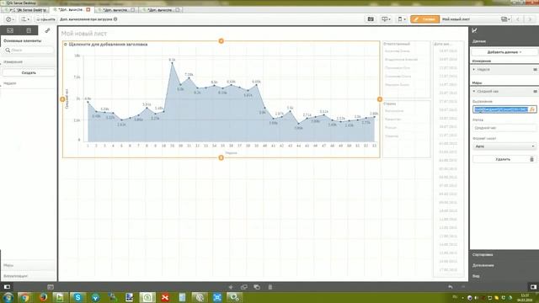Switch to the fourth app tab
Image resolution: width=539 pixels, height=303 pixels.
[x=161, y=10]
